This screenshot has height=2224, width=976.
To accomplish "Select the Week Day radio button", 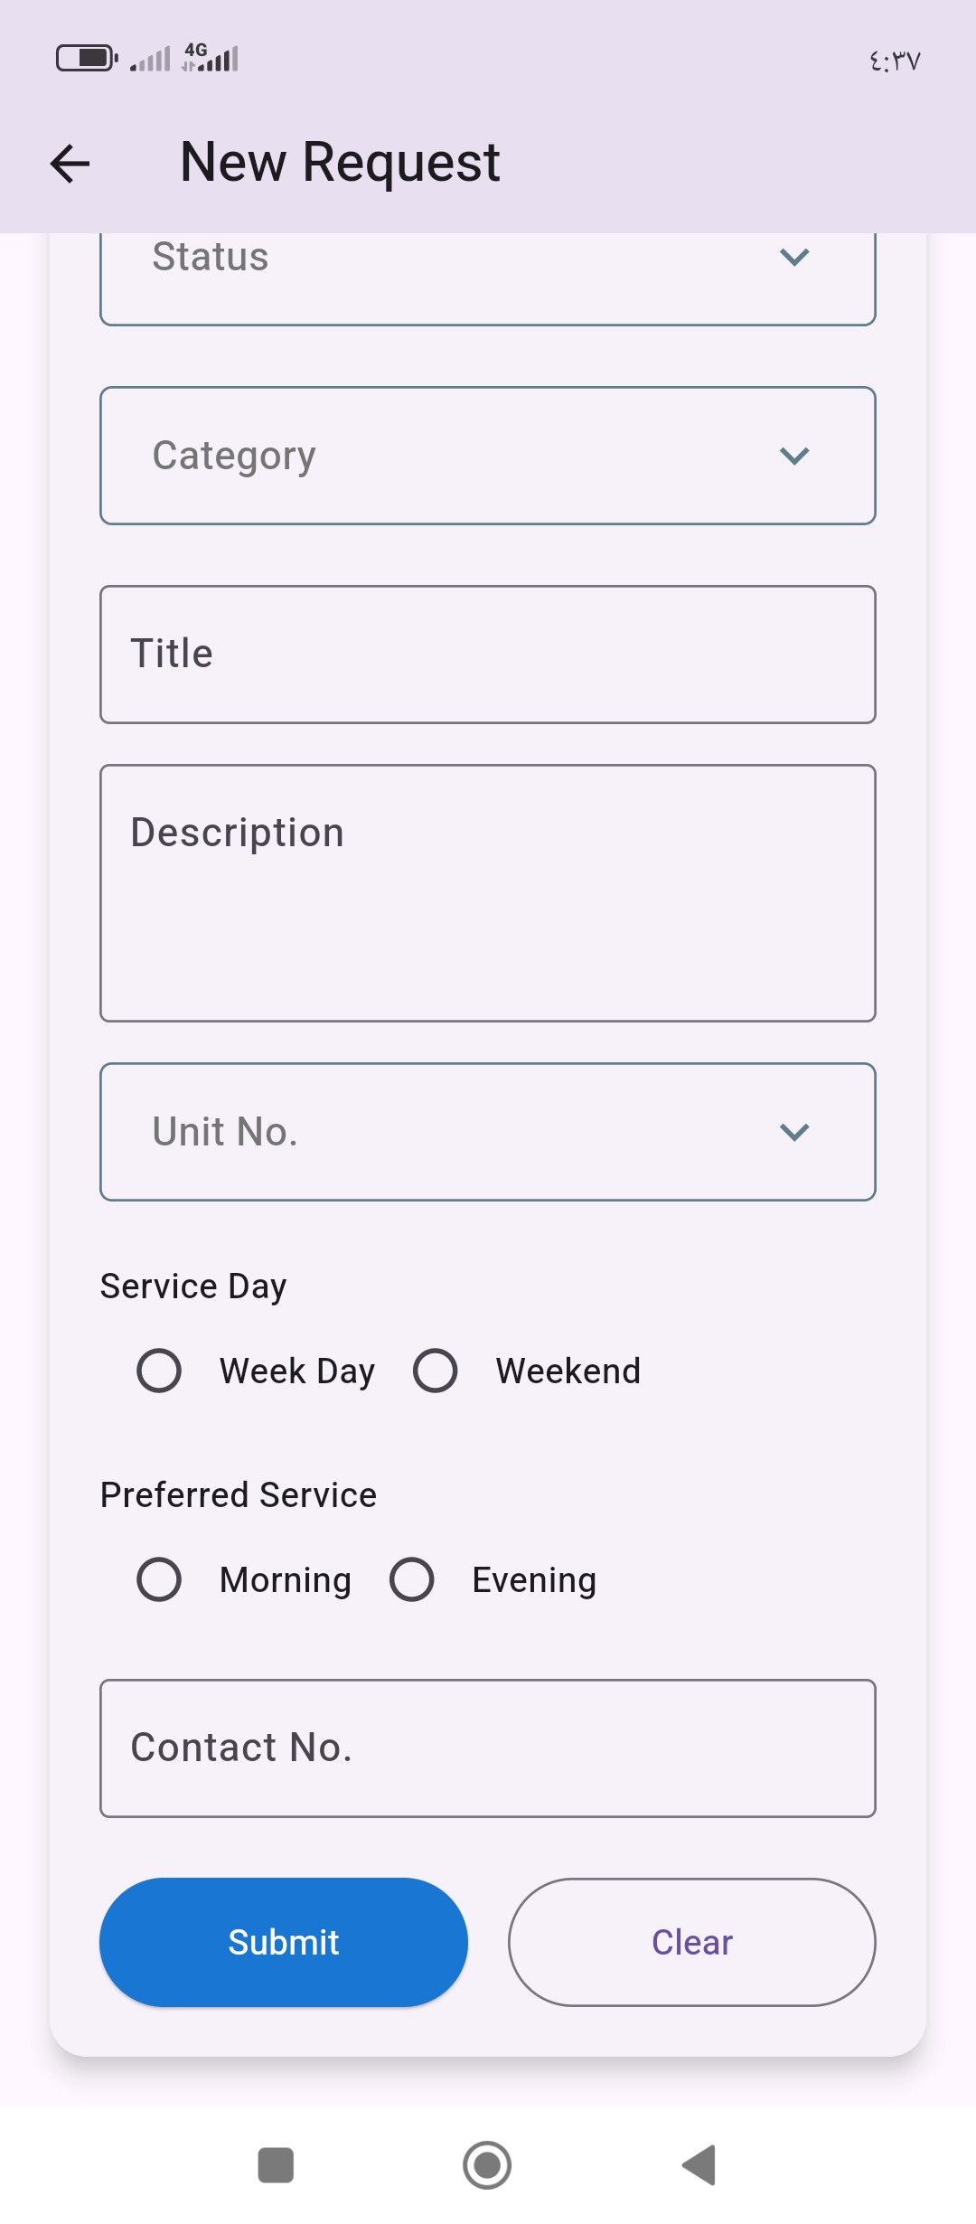I will pyautogui.click(x=159, y=1371).
